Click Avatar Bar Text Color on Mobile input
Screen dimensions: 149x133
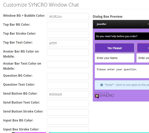[x=68, y=64]
